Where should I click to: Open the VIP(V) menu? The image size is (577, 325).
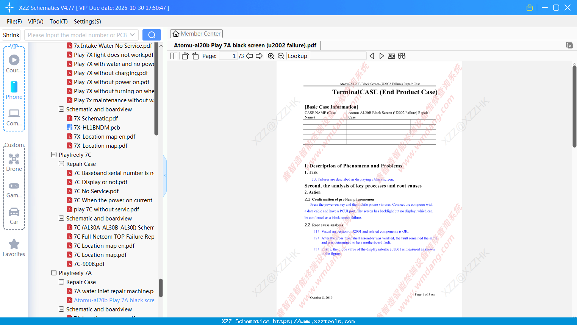pos(36,22)
